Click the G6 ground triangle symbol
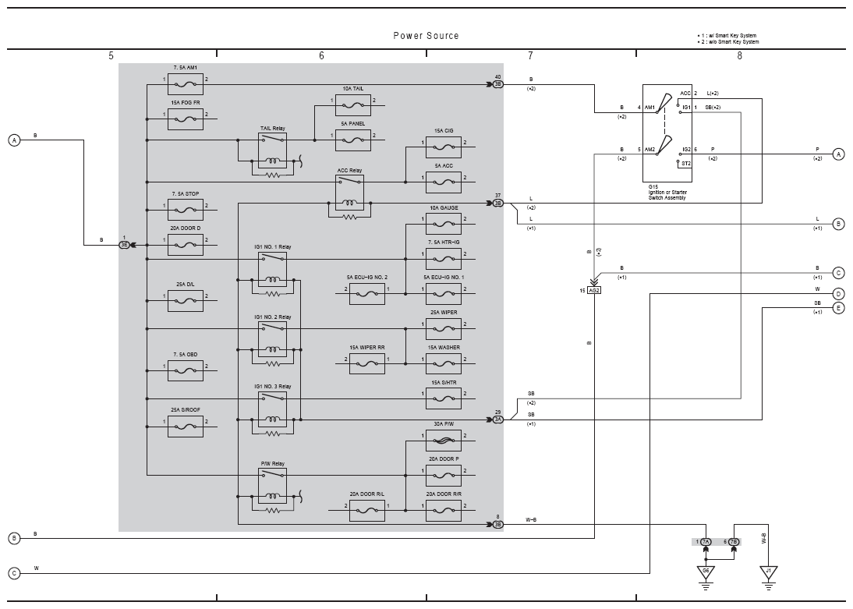Screen dimensions: 853x609 click(706, 573)
